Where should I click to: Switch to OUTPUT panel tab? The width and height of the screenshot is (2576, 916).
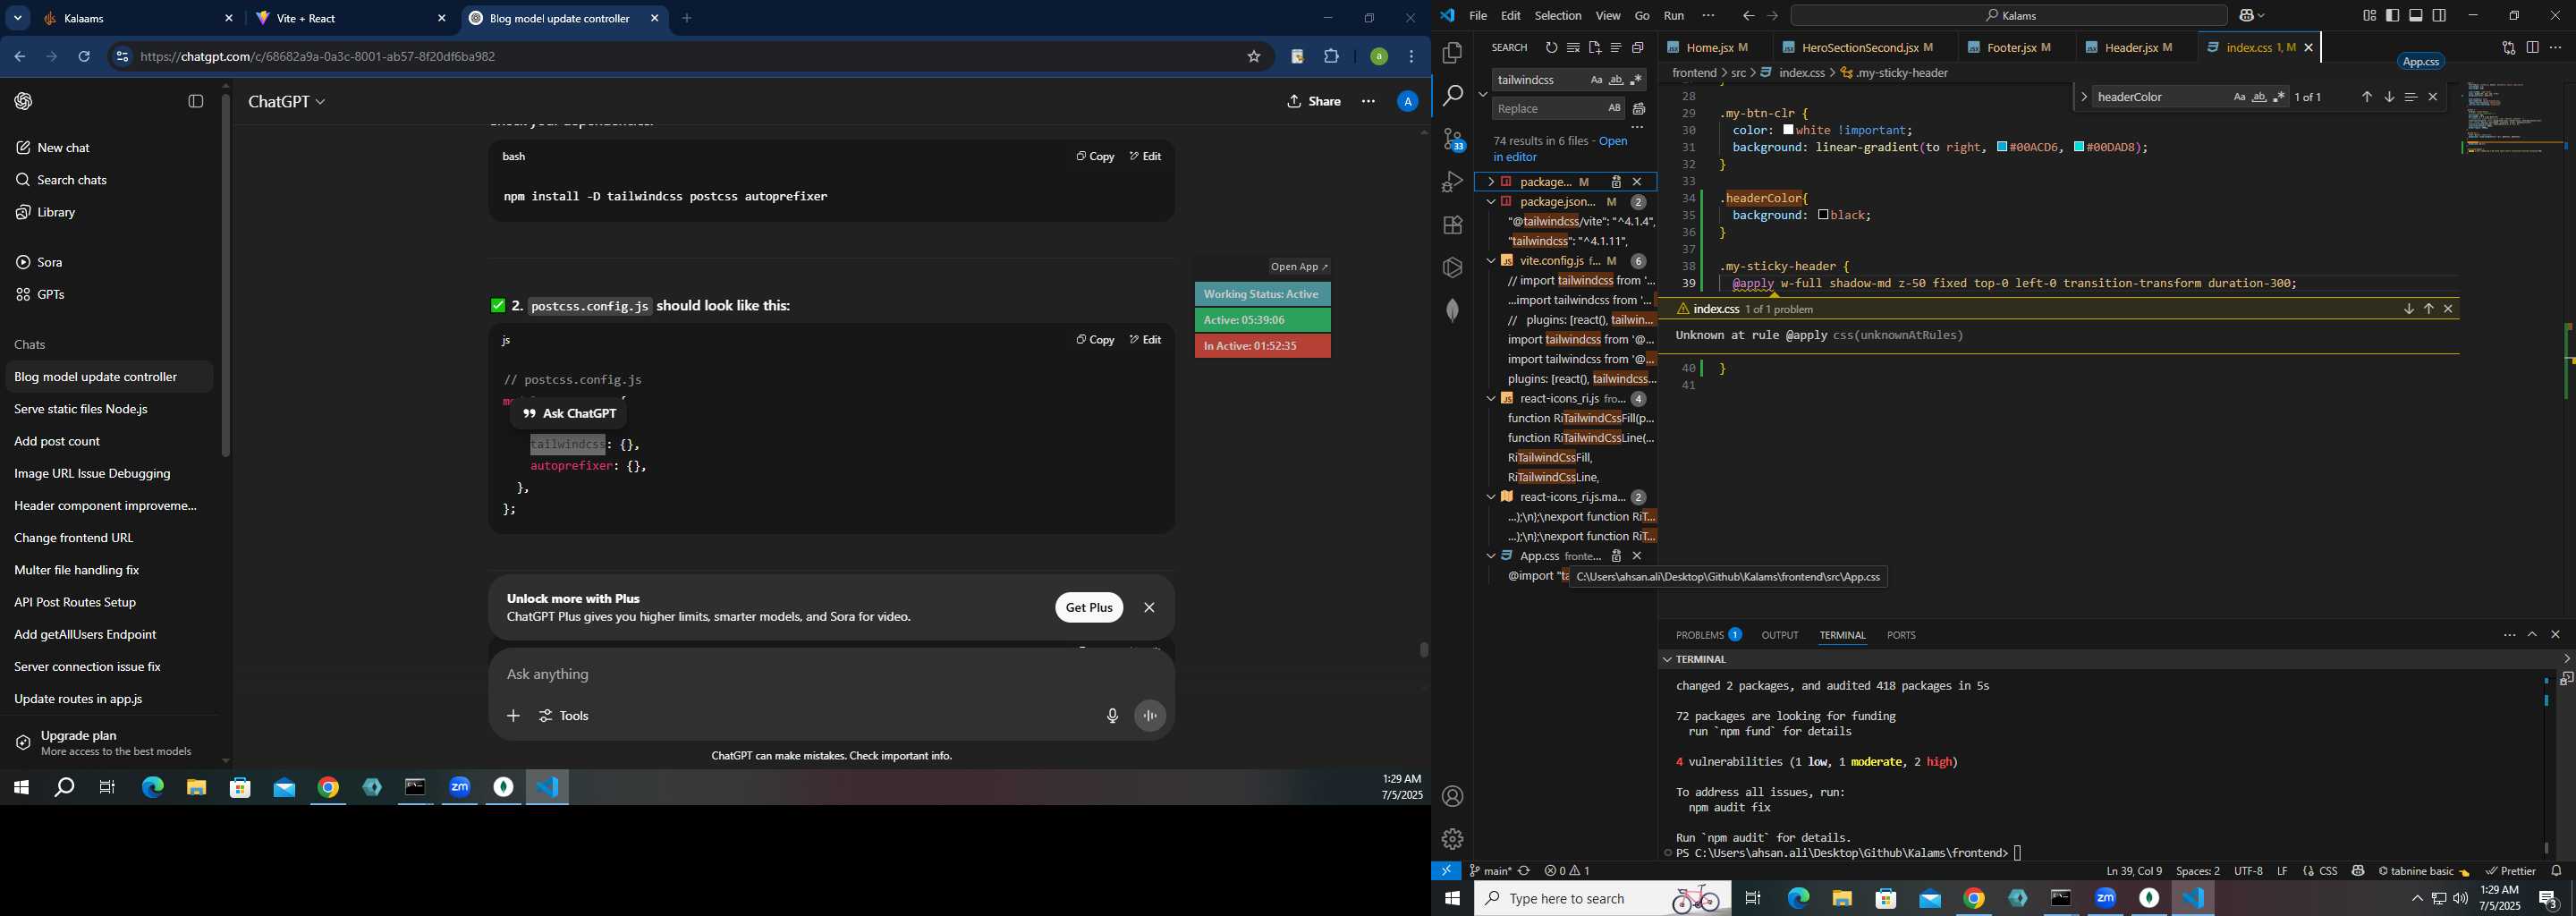tap(1779, 635)
